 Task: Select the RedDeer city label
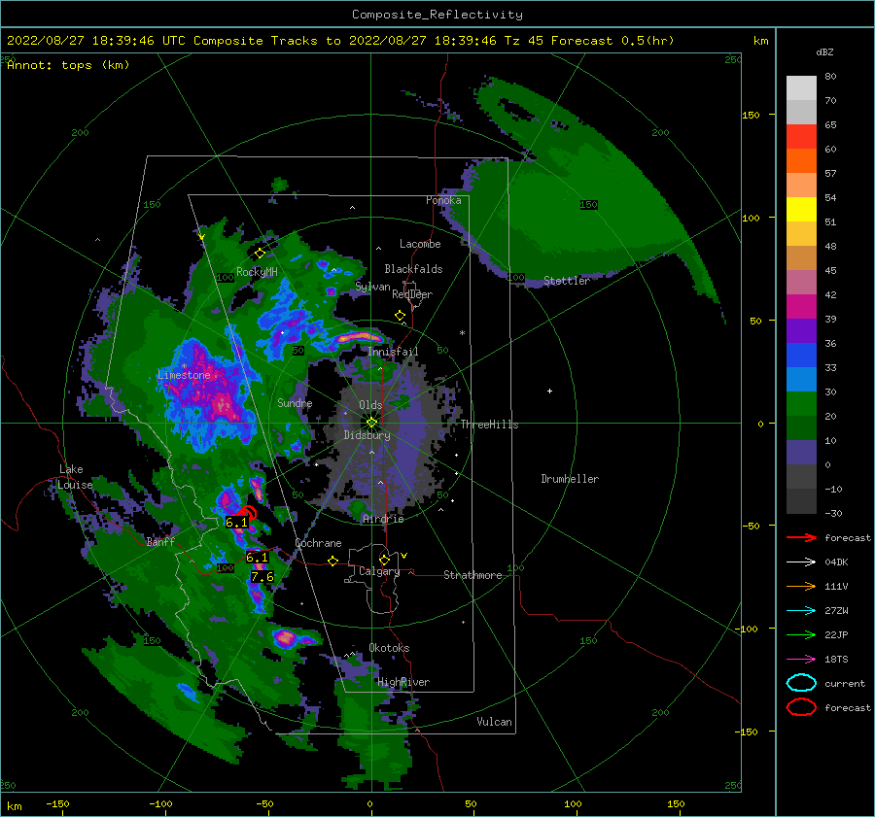click(x=412, y=294)
